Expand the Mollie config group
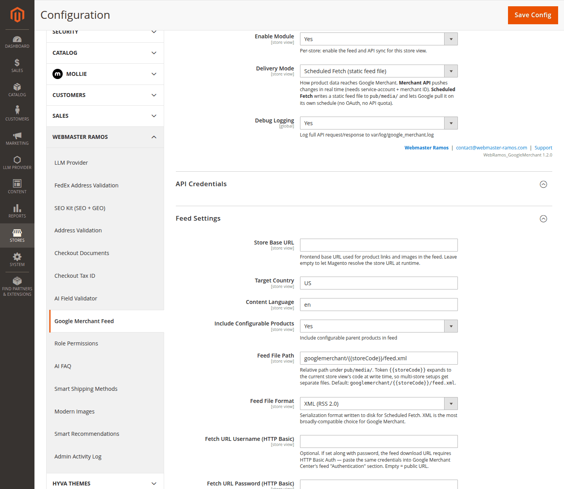This screenshot has height=489, width=564. pyautogui.click(x=105, y=74)
